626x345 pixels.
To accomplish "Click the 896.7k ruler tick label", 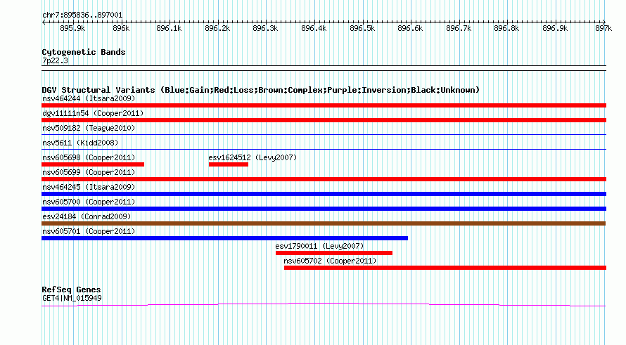I will click(459, 28).
